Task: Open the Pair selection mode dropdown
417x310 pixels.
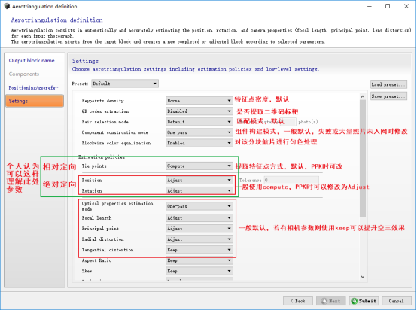Action: 199,122
